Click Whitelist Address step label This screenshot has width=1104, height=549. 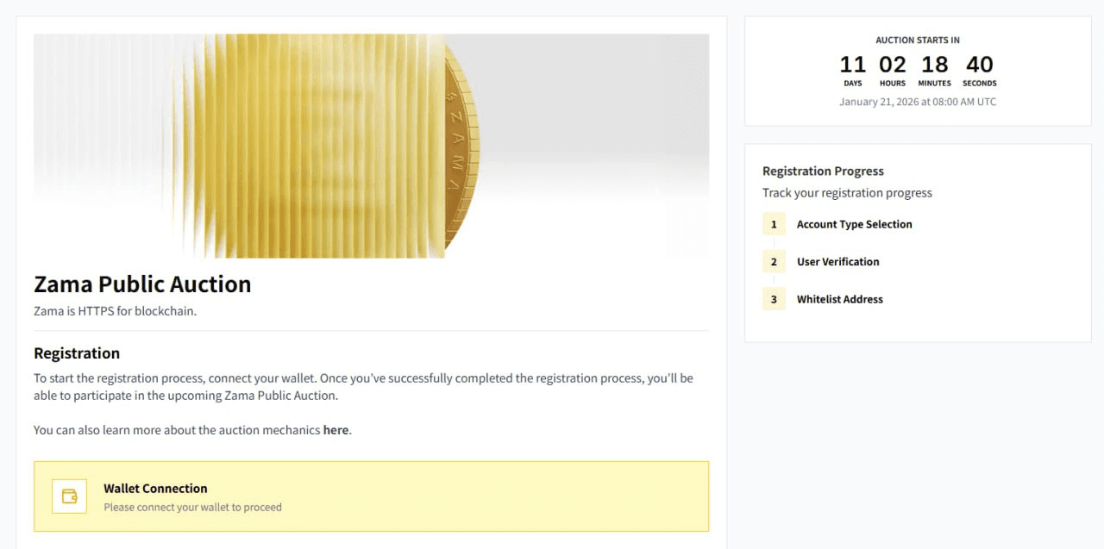click(839, 299)
